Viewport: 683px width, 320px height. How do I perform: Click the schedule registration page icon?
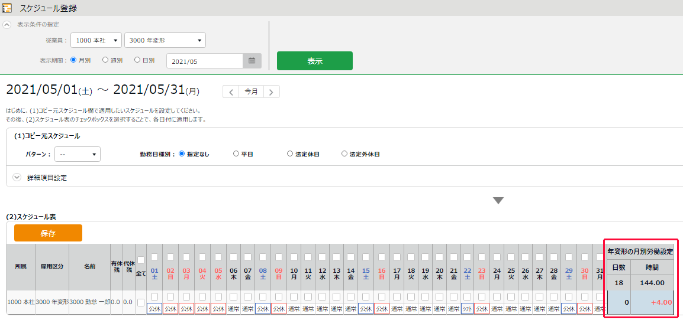(x=7, y=8)
